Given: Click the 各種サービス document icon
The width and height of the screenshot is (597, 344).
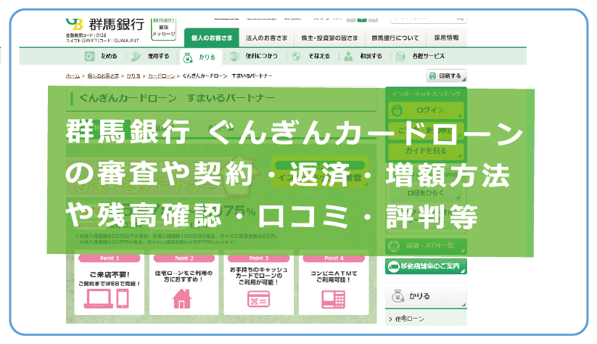Looking at the screenshot, I should click(x=400, y=57).
